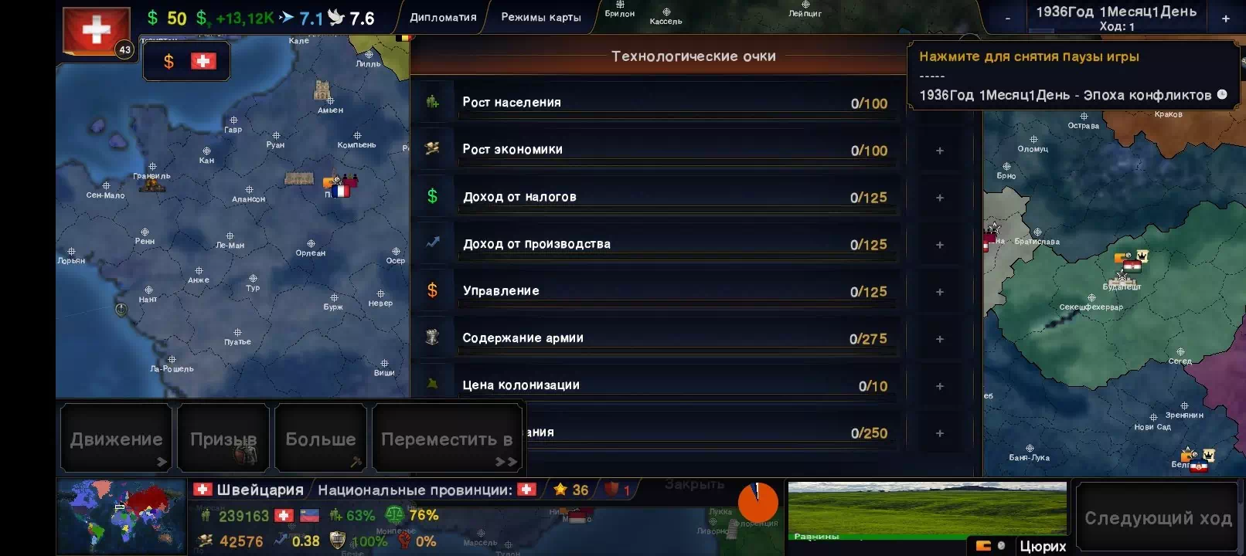The height and width of the screenshot is (556, 1246).
Task: Open the budget button with dollar and flag
Action: coord(186,61)
